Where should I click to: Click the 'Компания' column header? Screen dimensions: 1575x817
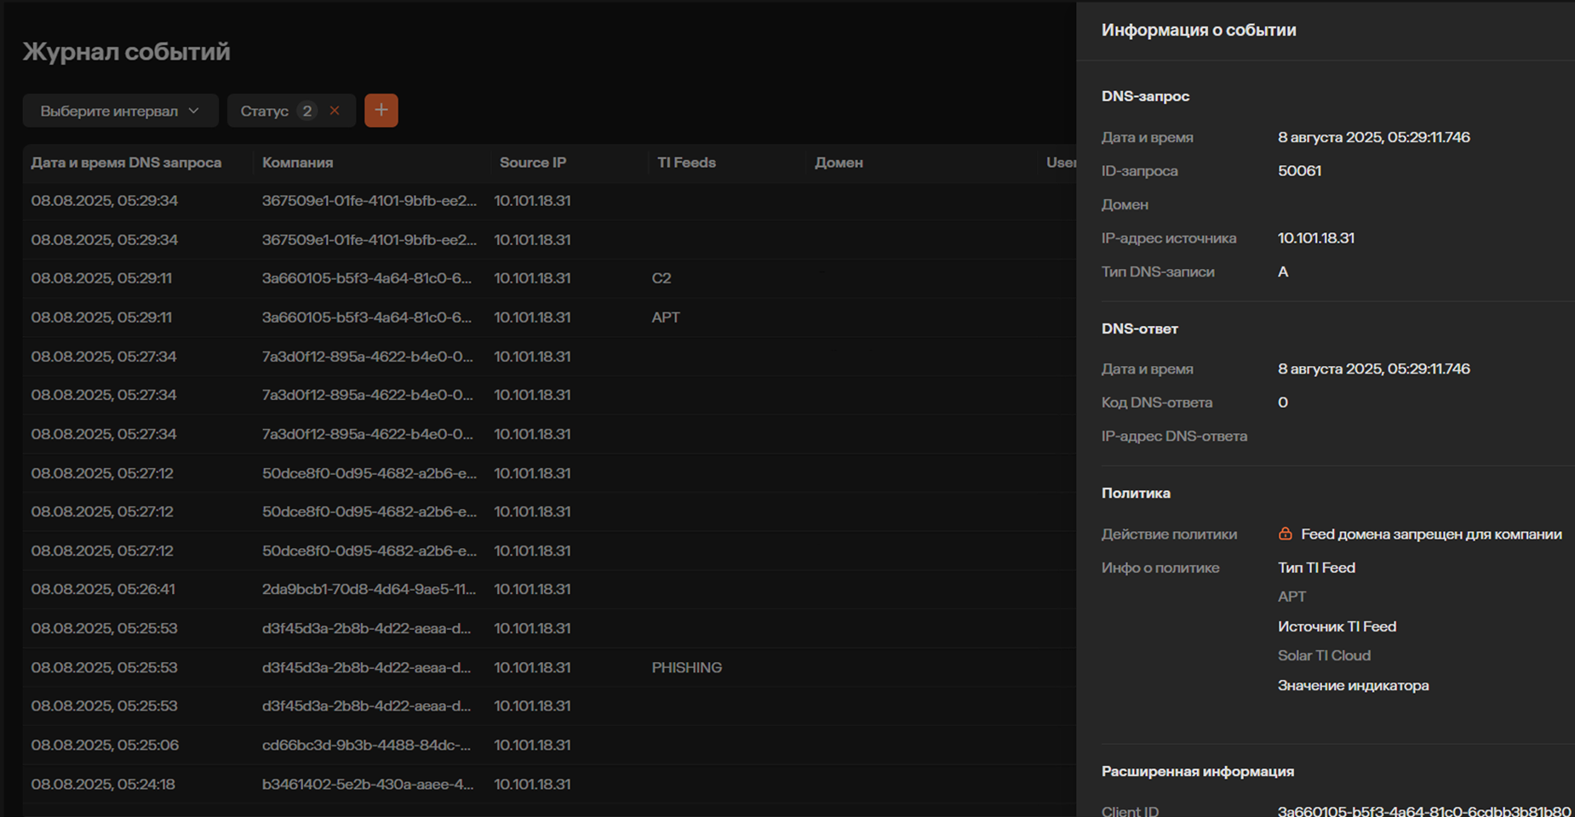pyautogui.click(x=297, y=163)
